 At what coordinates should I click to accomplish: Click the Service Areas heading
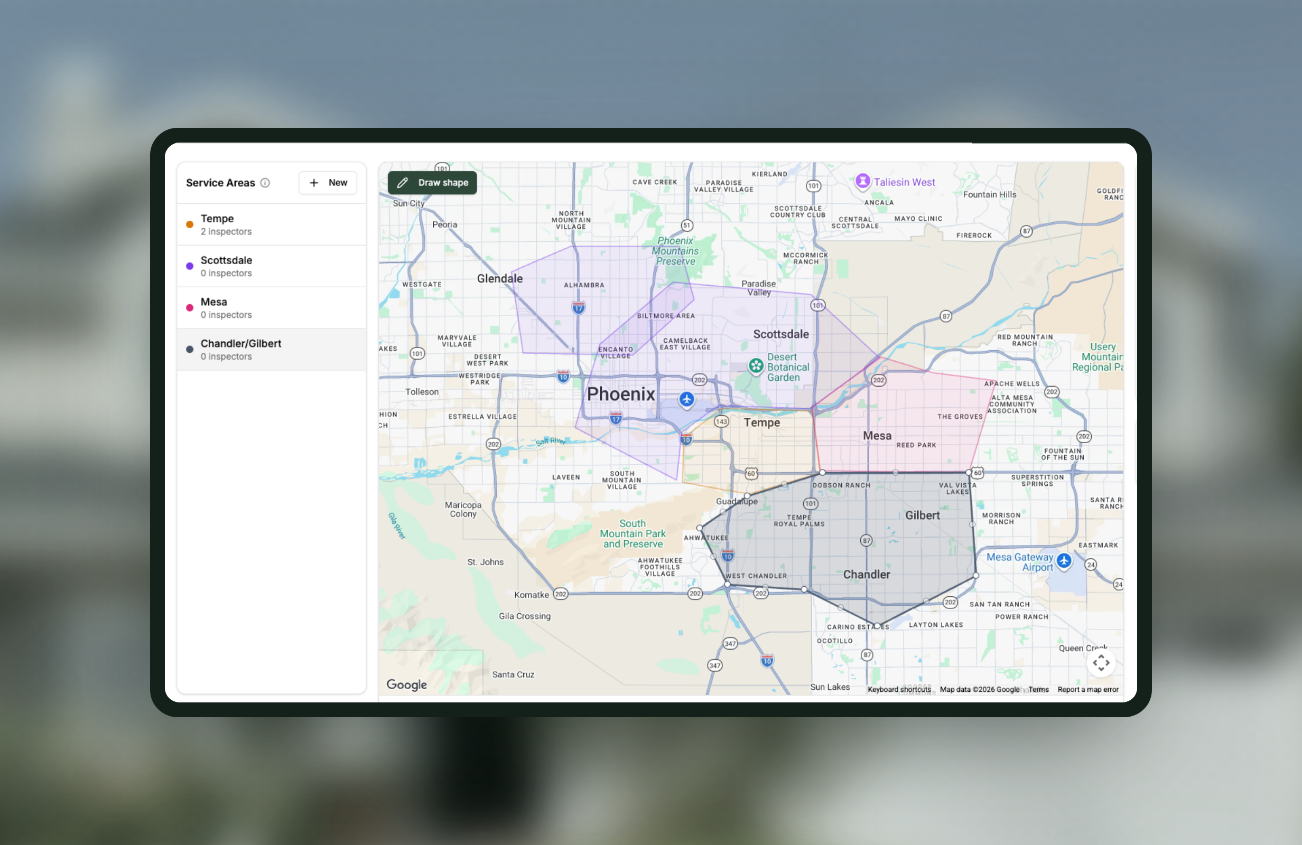click(220, 183)
